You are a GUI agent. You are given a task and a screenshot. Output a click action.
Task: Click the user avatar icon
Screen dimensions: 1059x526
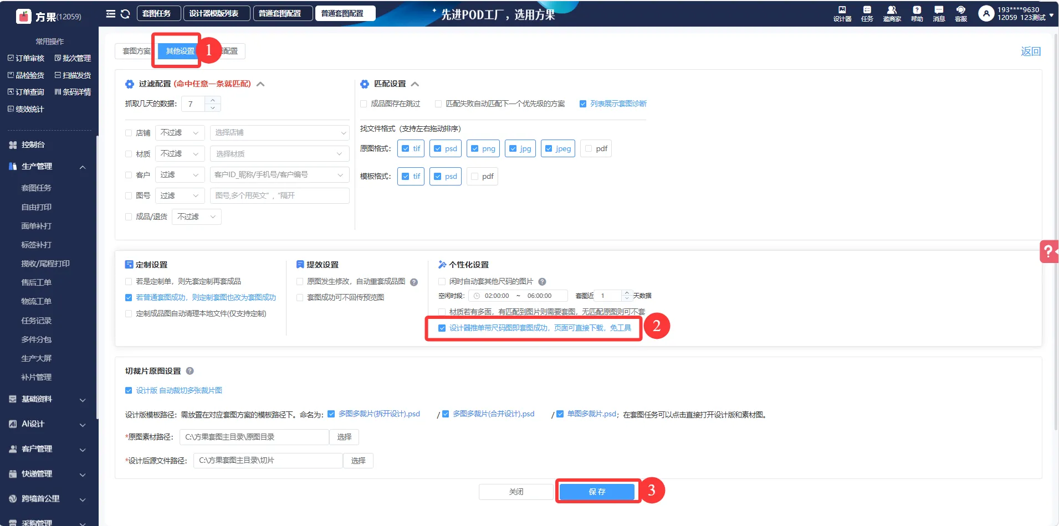986,14
